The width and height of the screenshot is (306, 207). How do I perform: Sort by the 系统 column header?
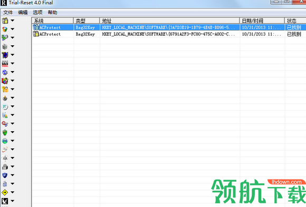tap(53, 21)
